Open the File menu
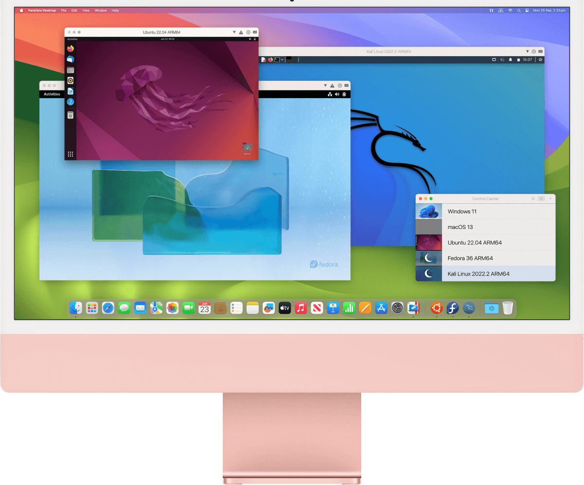The image size is (584, 485). [x=64, y=10]
